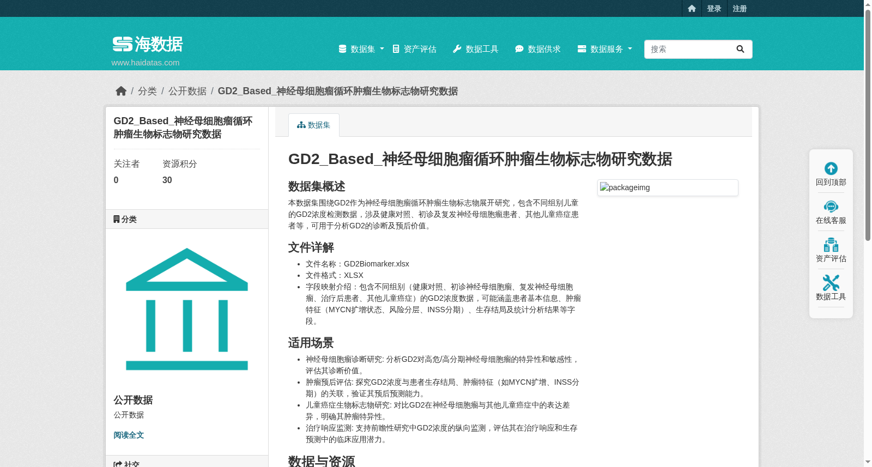
Task: Click the 文件详解 heading
Action: coord(311,247)
